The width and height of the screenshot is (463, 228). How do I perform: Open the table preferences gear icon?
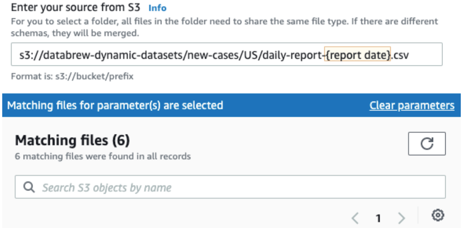click(x=438, y=216)
